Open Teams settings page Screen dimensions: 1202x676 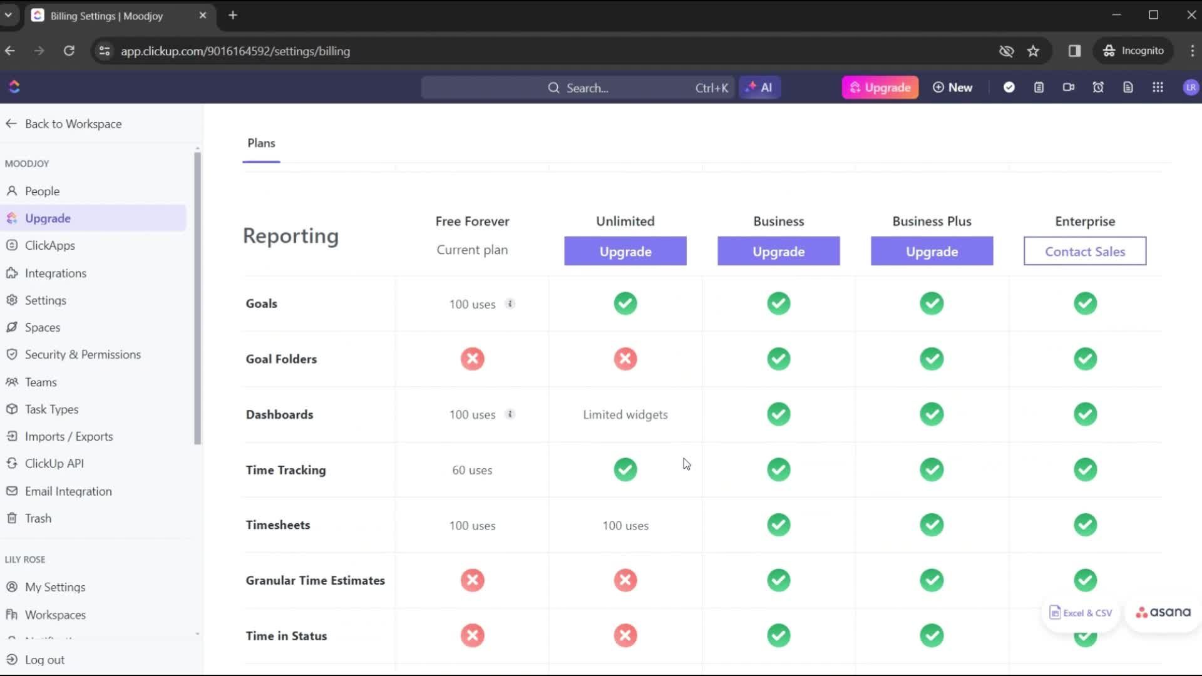click(41, 382)
